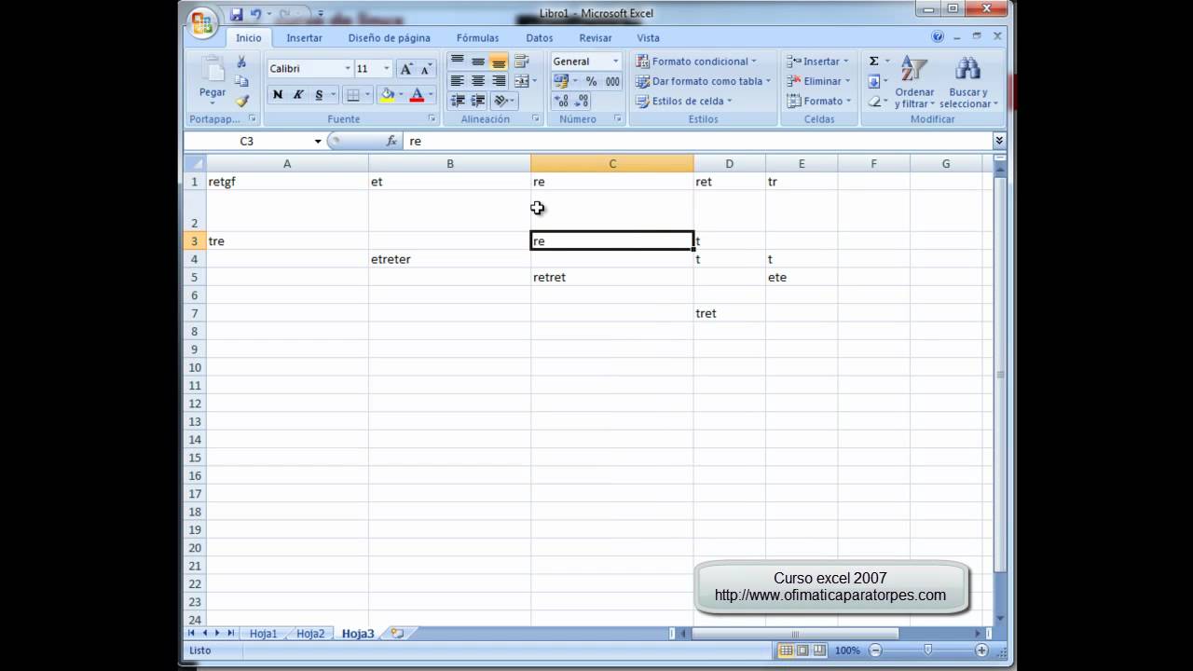Click the Fill down arrow icon
1193x671 pixels.
click(x=874, y=81)
